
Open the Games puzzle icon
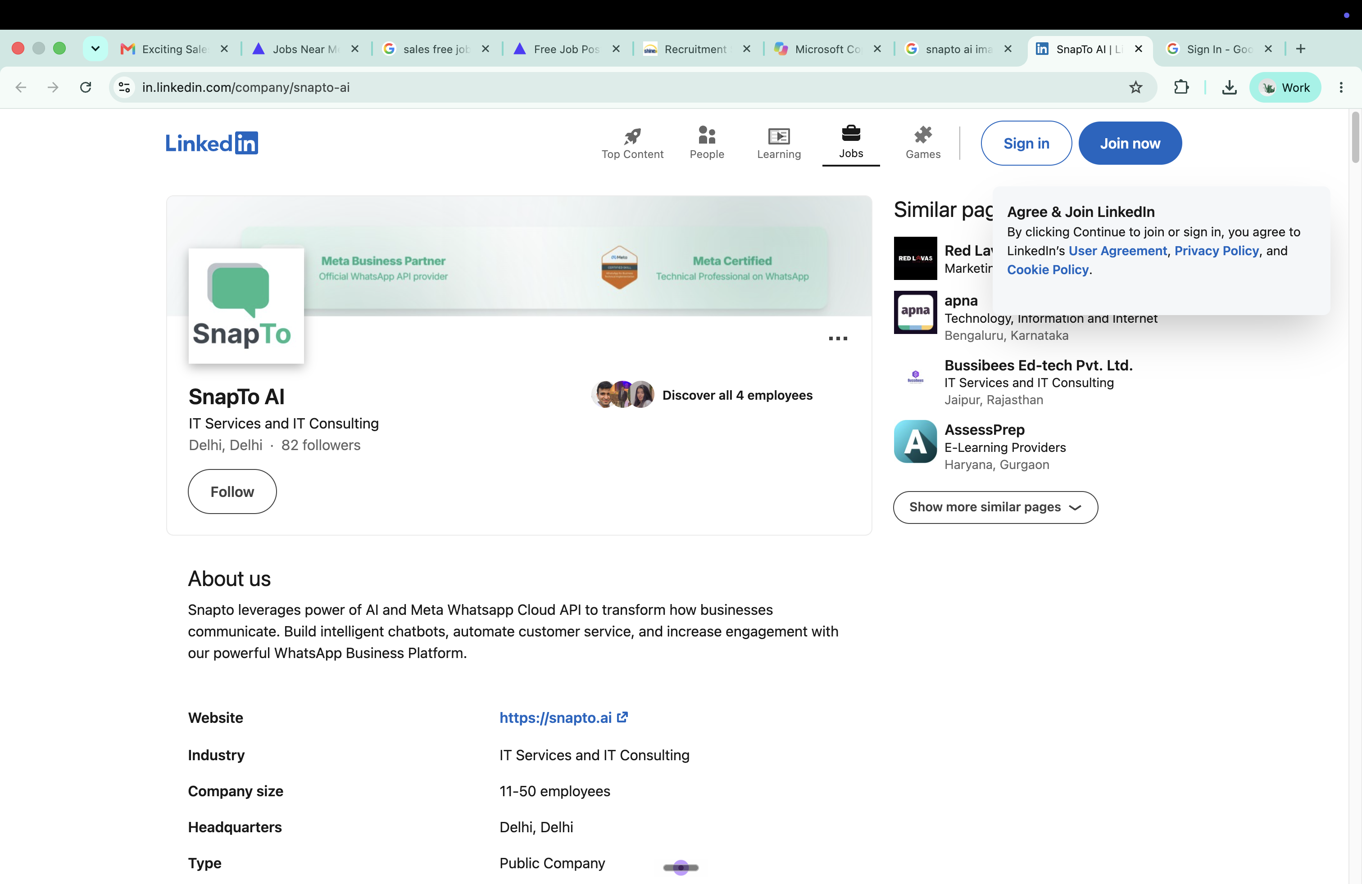tap(922, 135)
